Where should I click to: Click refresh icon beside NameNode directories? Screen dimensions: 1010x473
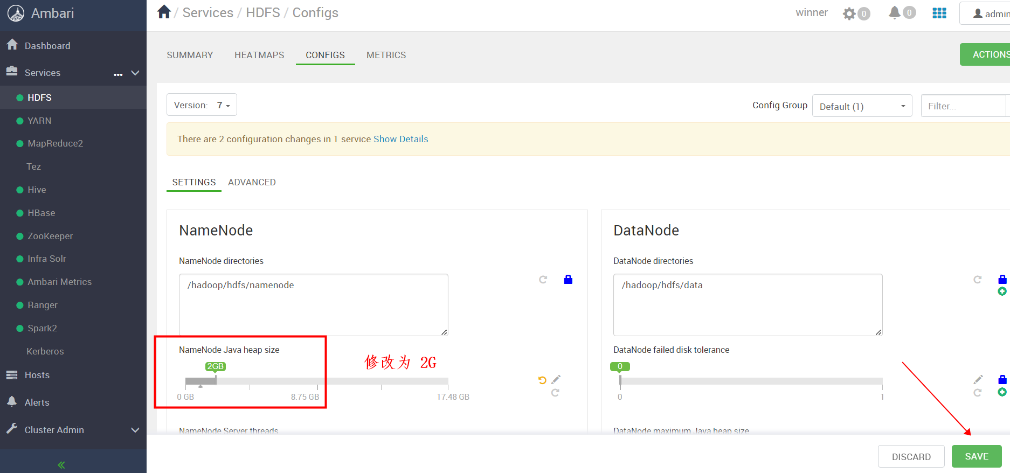click(543, 280)
